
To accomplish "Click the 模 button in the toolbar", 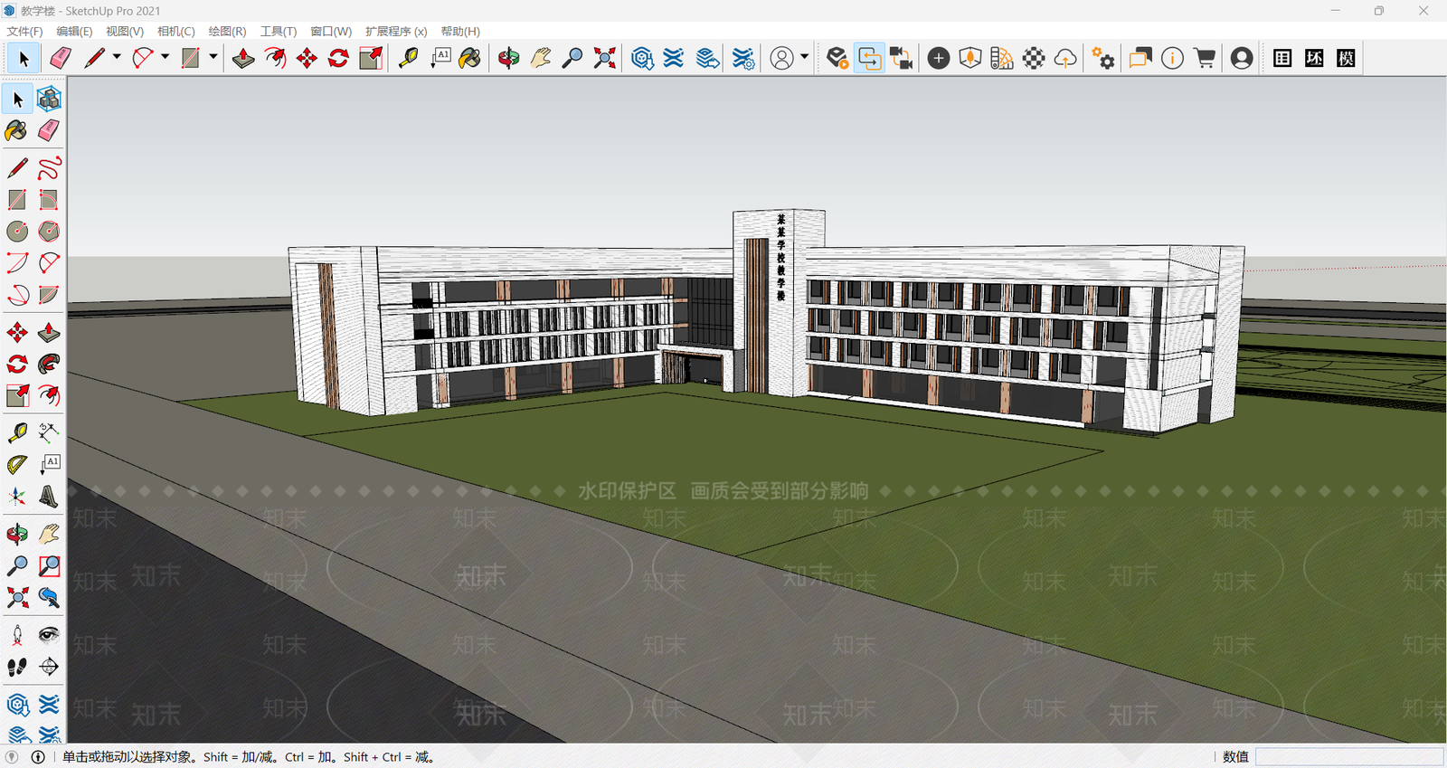I will pyautogui.click(x=1346, y=58).
